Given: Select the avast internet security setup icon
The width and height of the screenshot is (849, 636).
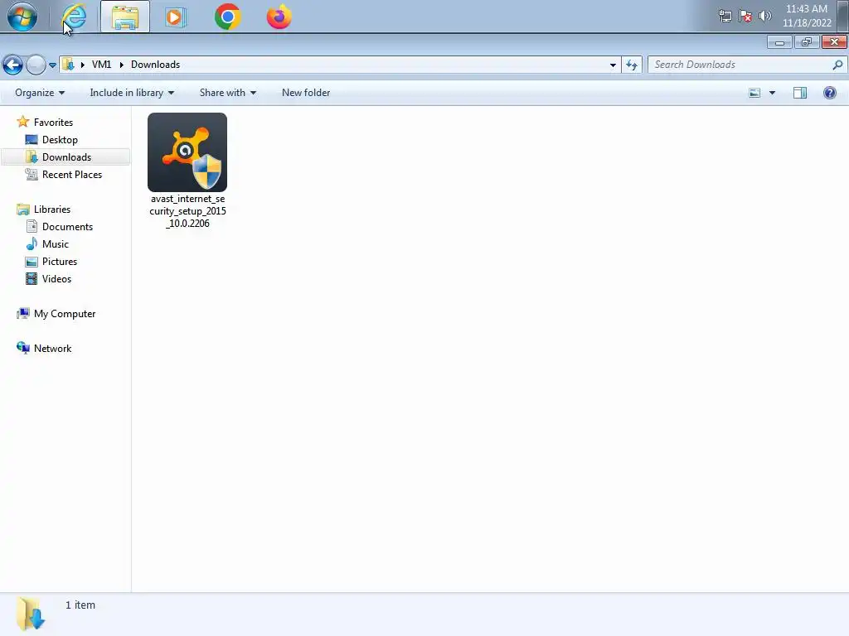Looking at the screenshot, I should [x=187, y=152].
